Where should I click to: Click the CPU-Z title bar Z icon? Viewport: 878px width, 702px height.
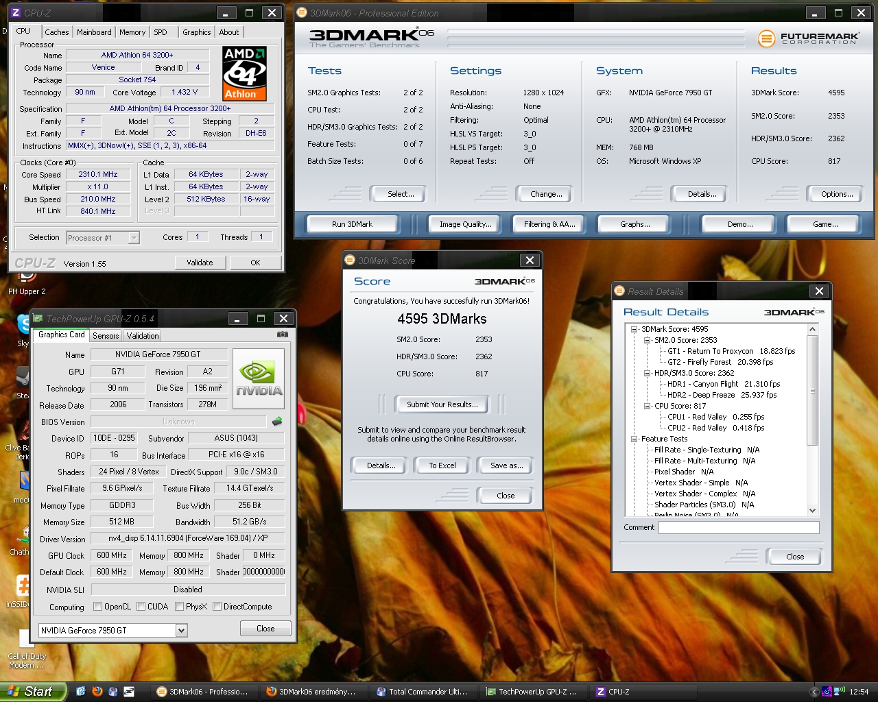click(15, 12)
